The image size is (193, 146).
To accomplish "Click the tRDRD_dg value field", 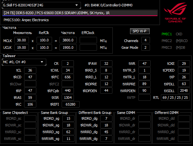I will point(106,118).
